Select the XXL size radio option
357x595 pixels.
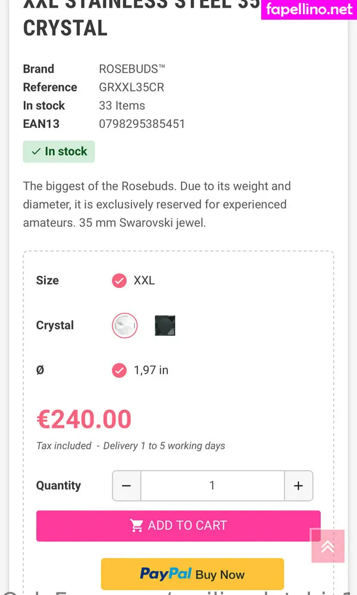coord(120,280)
